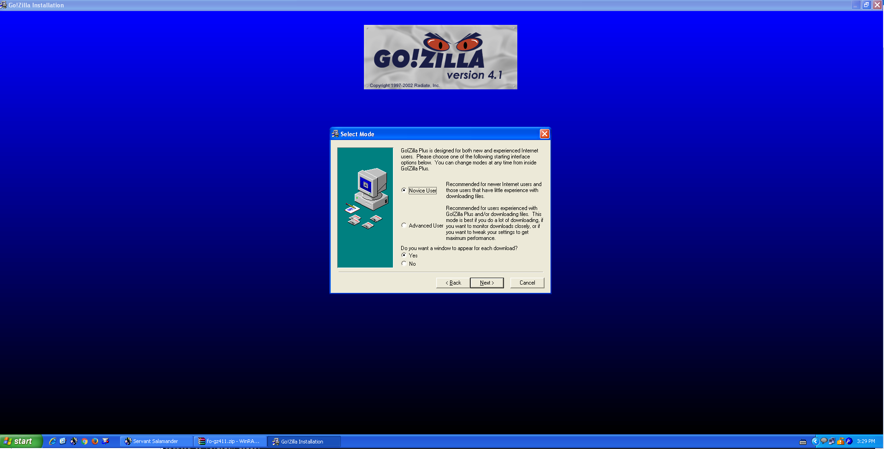This screenshot has height=449, width=884.
Task: Activate the Go!Zilla Installation taskbar button
Action: point(304,441)
